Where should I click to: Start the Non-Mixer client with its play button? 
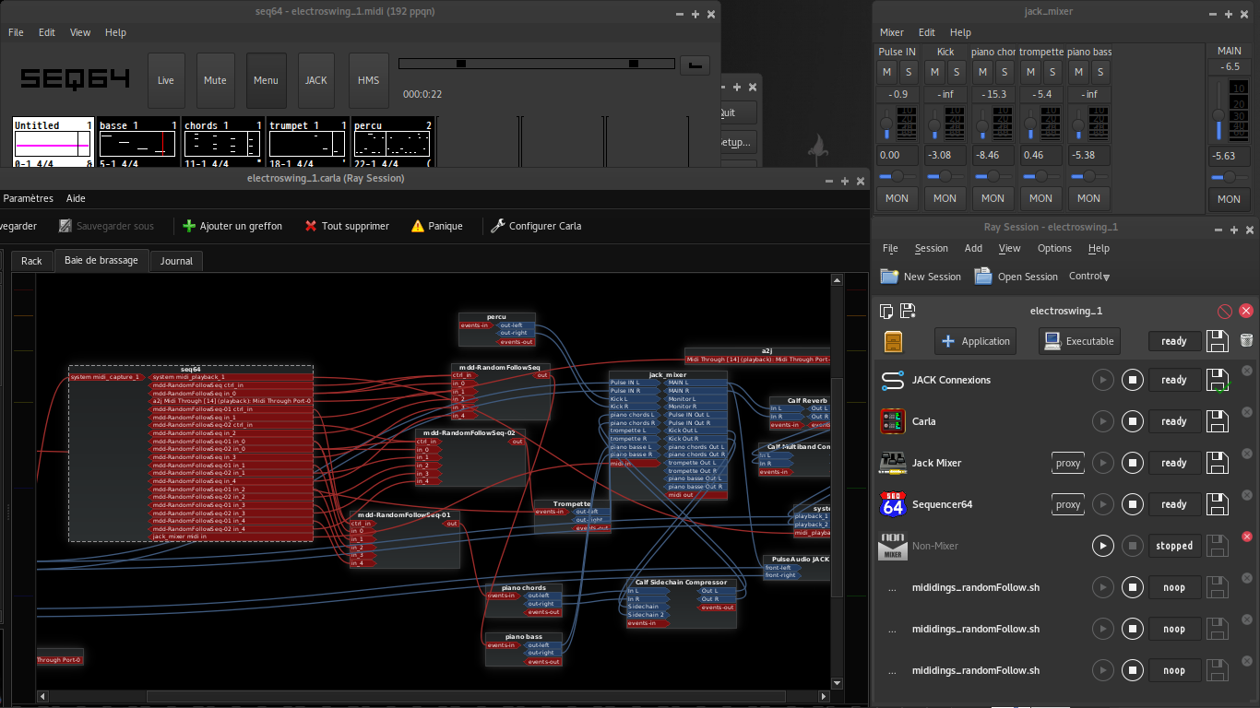(1102, 546)
